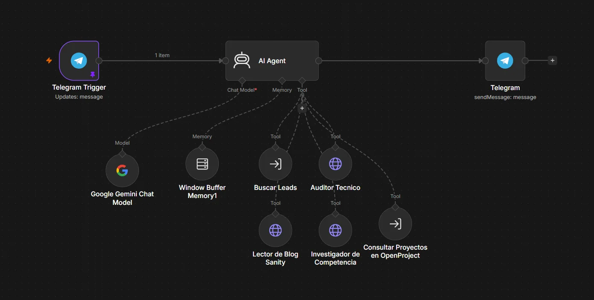594x300 pixels.
Task: Open the Buscar Leads tool node
Action: pos(276,164)
